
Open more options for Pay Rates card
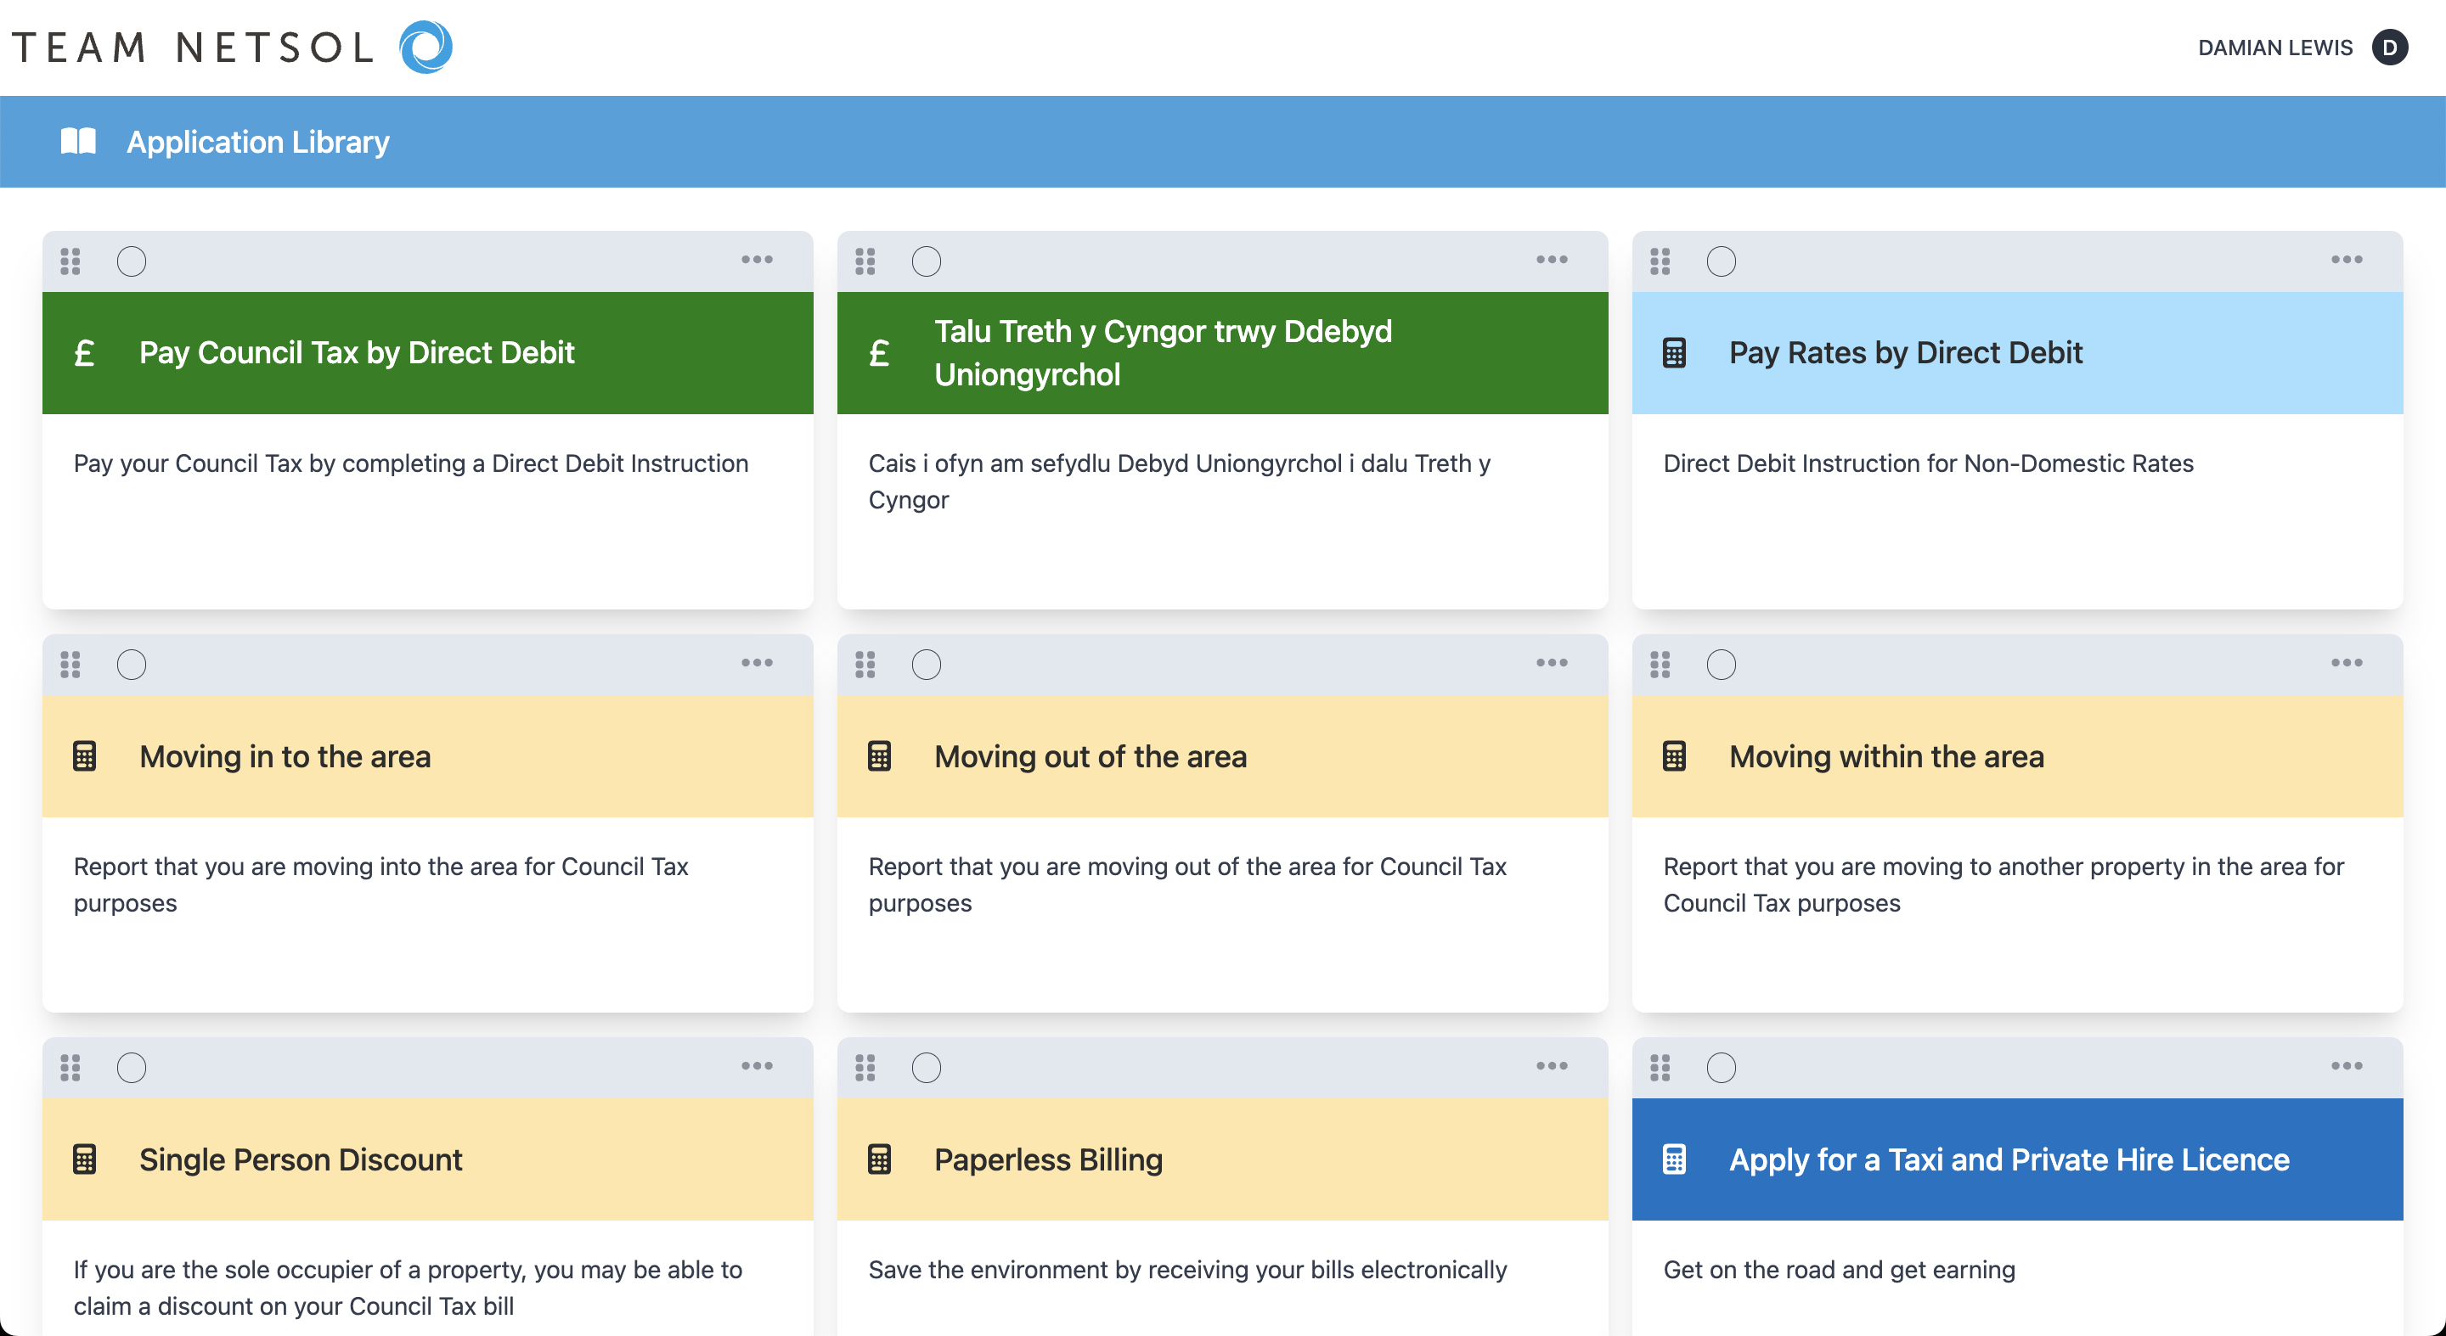2347,259
